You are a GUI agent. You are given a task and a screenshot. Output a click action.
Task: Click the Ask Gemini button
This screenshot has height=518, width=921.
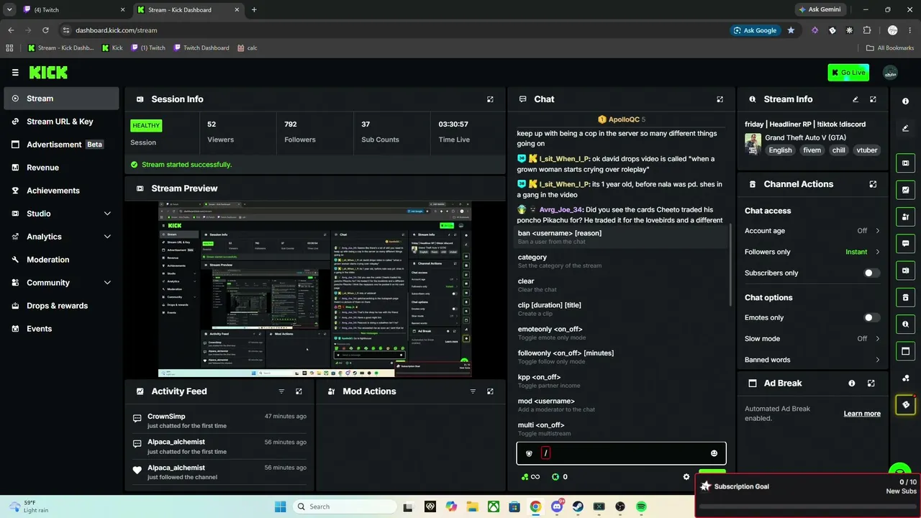(x=819, y=9)
